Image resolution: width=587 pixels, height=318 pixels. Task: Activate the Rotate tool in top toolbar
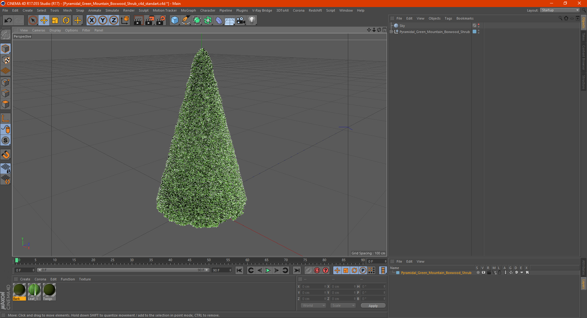coord(66,20)
